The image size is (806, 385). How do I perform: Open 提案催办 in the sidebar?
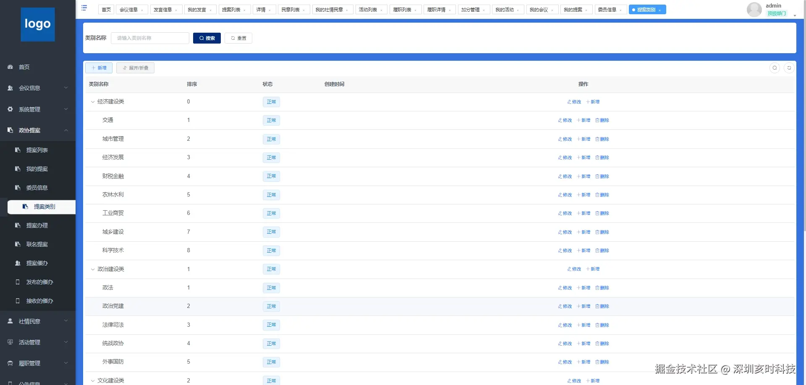pyautogui.click(x=38, y=263)
